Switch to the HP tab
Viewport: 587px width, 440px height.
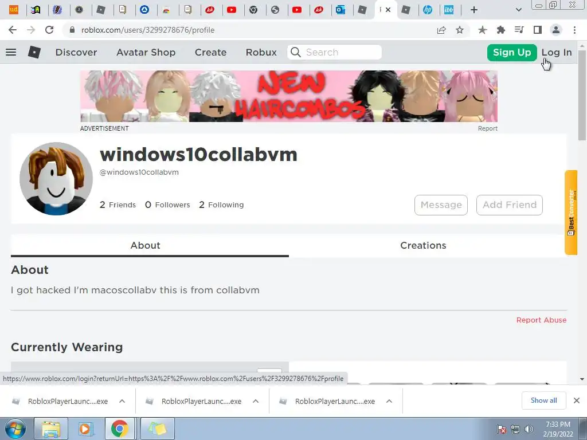(x=428, y=10)
